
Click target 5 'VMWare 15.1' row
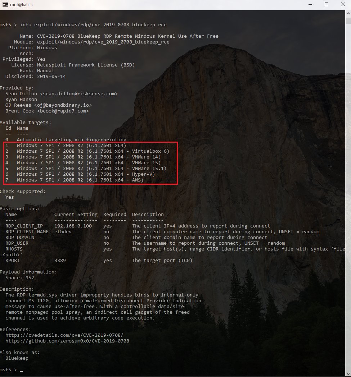coord(86,169)
